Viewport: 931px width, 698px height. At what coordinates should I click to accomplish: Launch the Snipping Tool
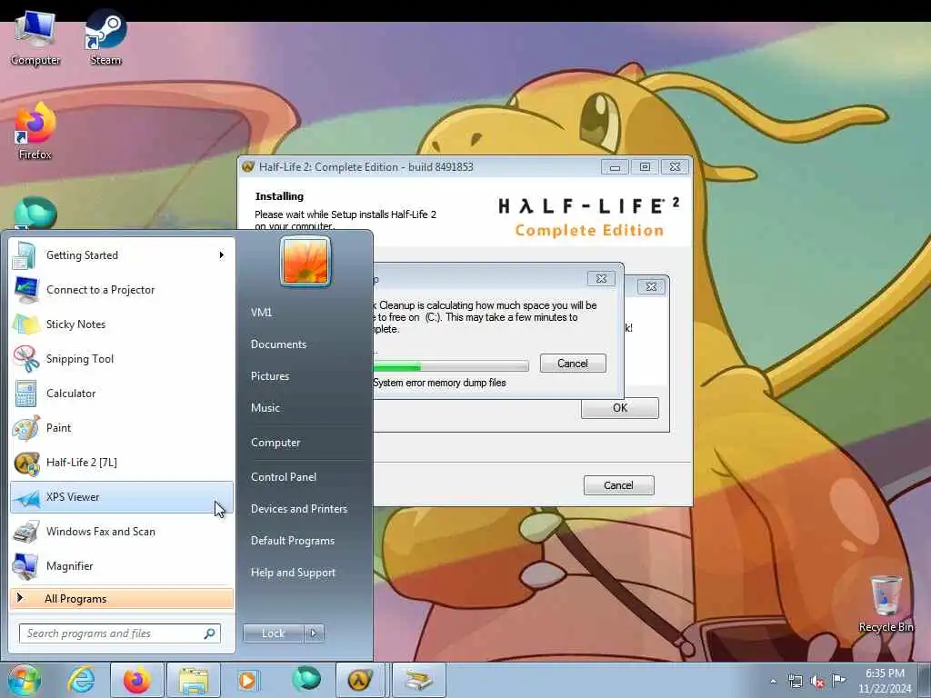click(122, 358)
